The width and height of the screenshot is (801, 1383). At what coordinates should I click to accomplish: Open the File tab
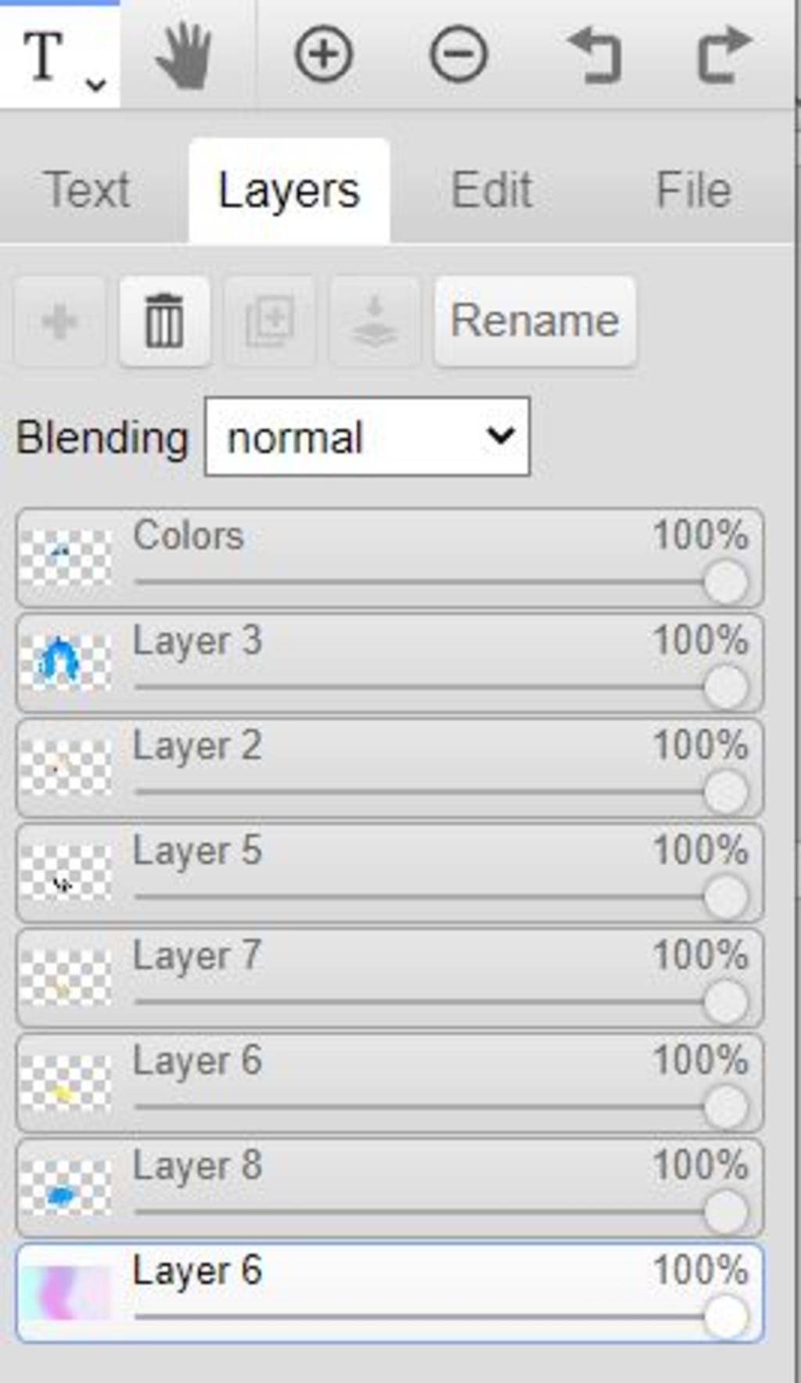[x=694, y=190]
